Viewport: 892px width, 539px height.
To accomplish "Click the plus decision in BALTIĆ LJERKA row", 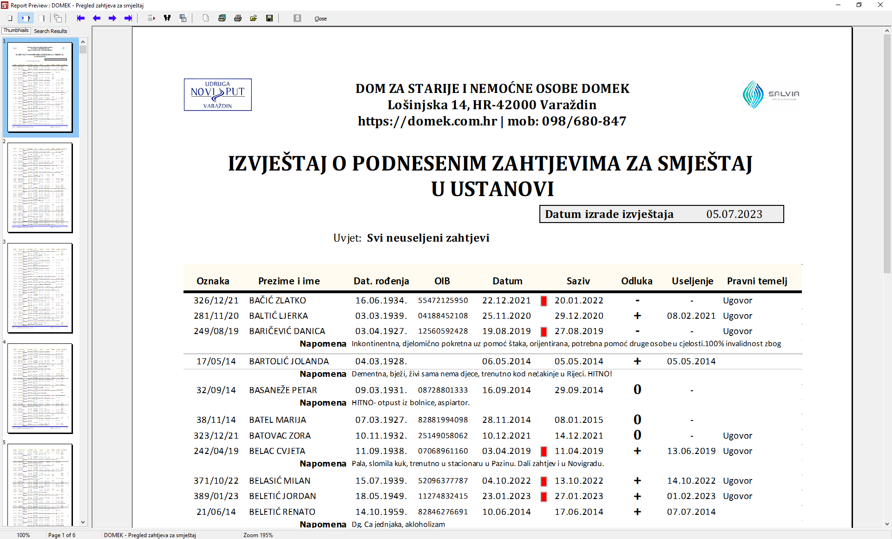I will (637, 316).
